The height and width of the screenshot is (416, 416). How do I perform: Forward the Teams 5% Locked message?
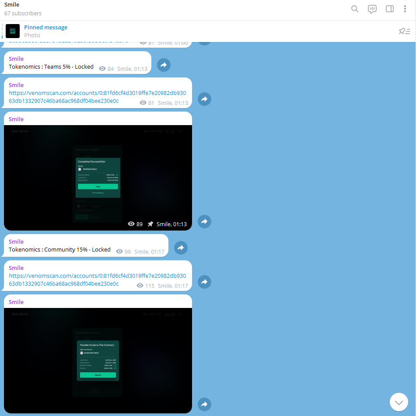pos(164,65)
